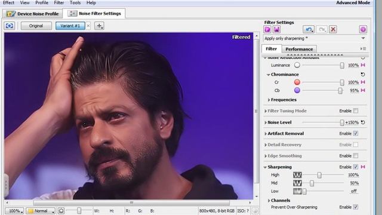Click the Sharpening pink link icon

363,167
